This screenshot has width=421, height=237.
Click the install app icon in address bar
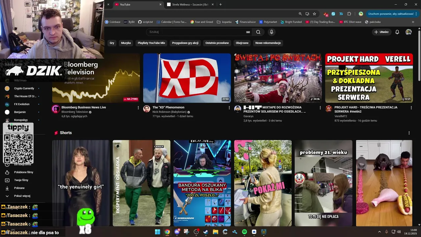point(307,14)
